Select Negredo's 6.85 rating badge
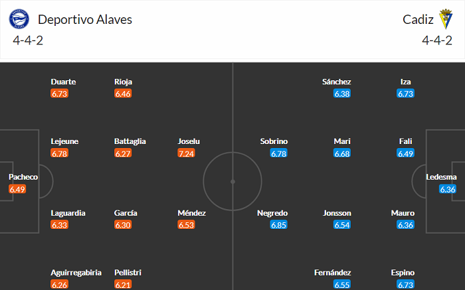 pyautogui.click(x=278, y=225)
